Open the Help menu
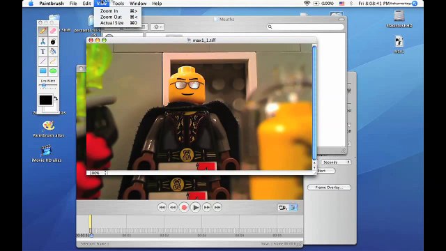 (157, 3)
